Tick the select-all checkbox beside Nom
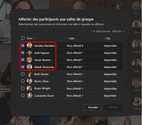The height and width of the screenshot is (125, 142). tap(23, 38)
